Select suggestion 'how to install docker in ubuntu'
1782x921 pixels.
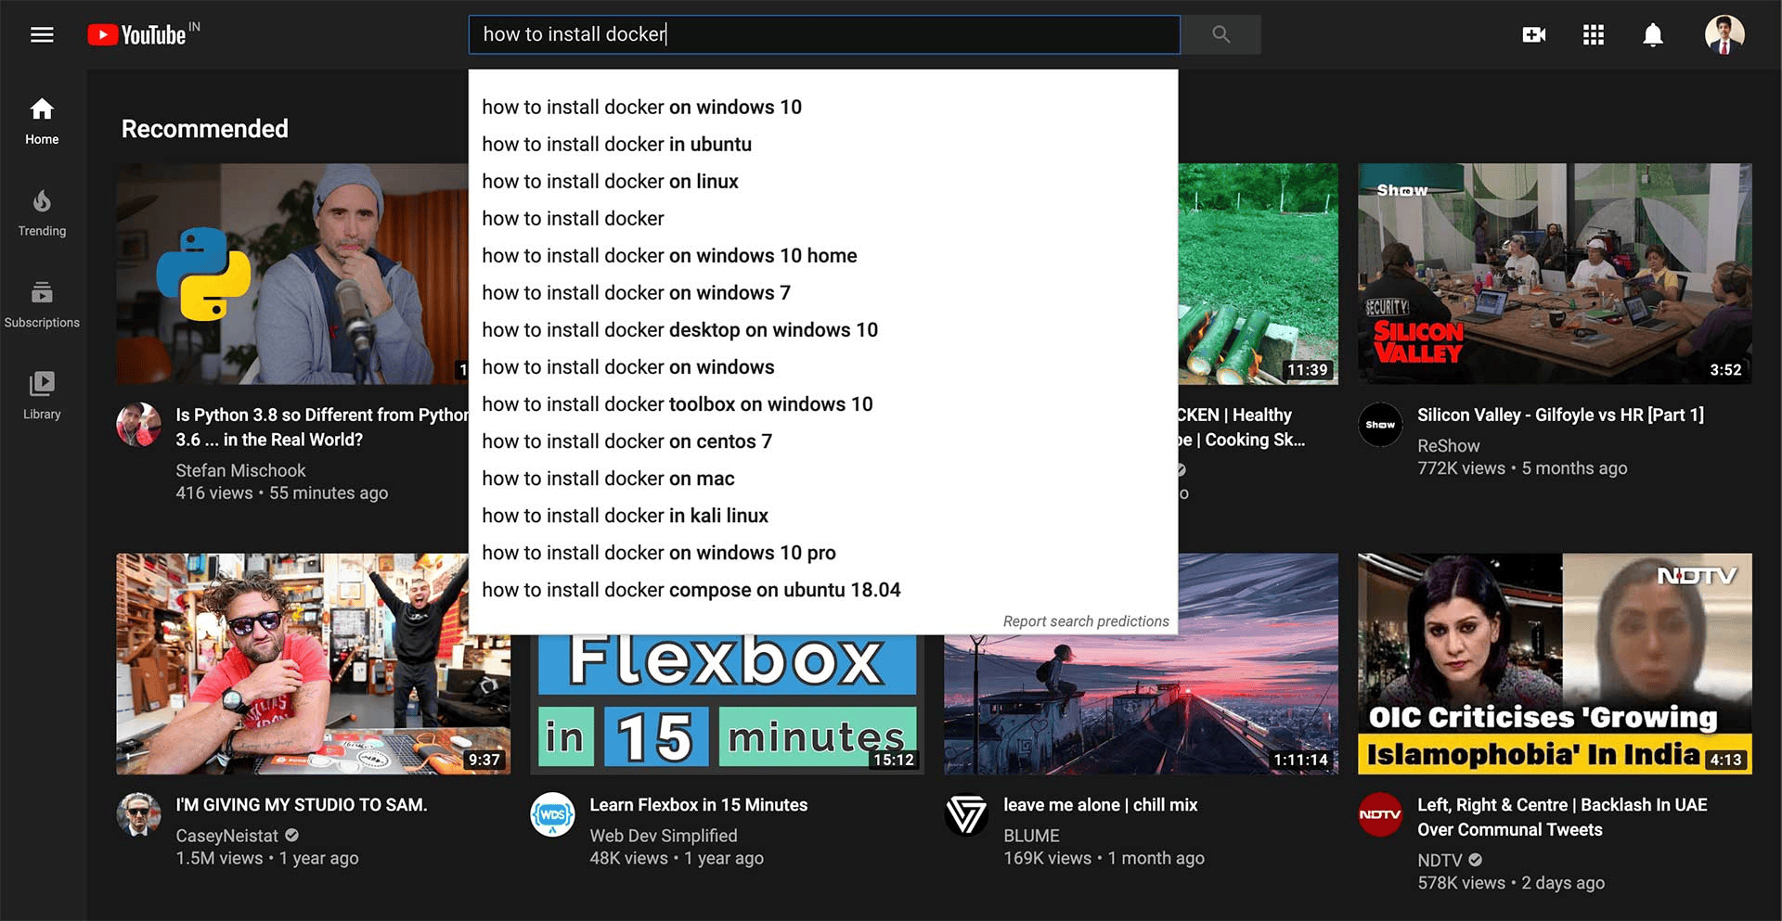[823, 144]
